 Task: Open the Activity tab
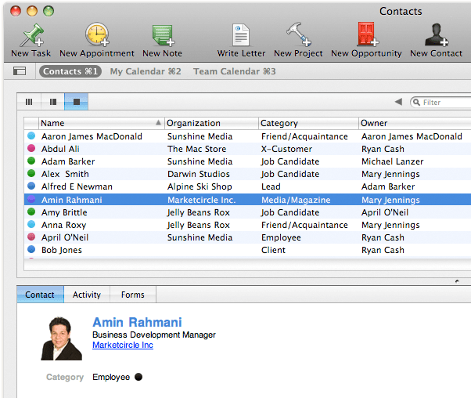[x=87, y=295]
